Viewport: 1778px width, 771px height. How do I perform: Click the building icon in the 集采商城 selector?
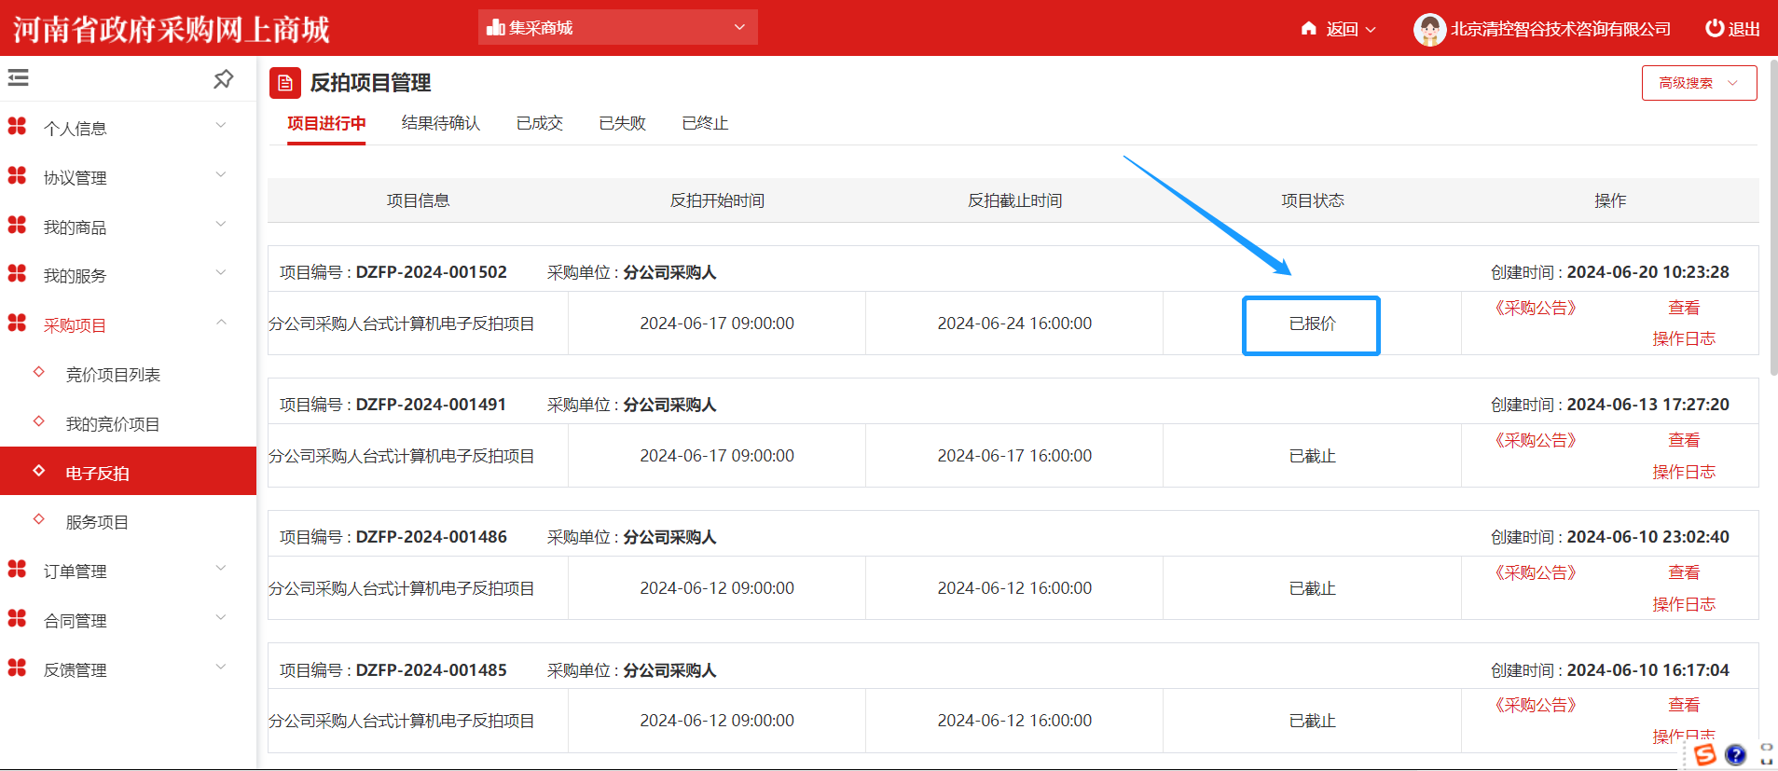496,27
